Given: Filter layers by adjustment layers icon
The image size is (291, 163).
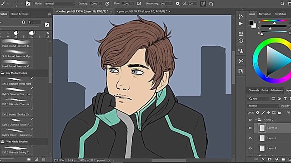Looking at the screenshot, I should pyautogui.click(x=279, y=99).
